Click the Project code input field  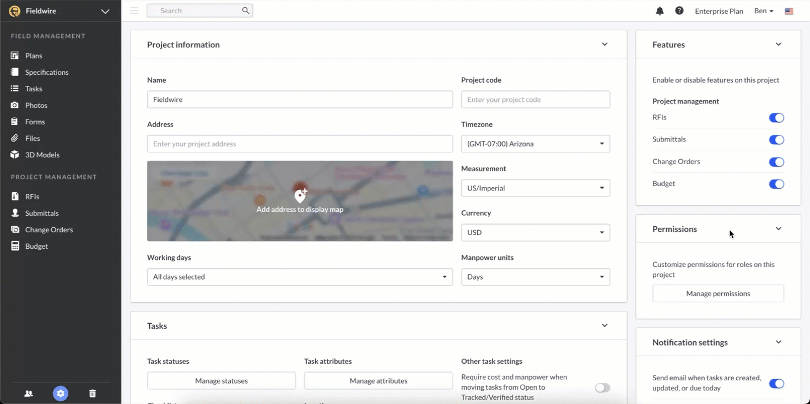[x=535, y=100]
